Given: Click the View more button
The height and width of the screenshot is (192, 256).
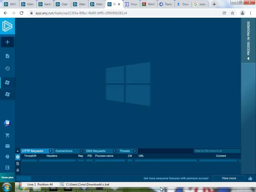Looking at the screenshot, I should pyautogui.click(x=229, y=178).
